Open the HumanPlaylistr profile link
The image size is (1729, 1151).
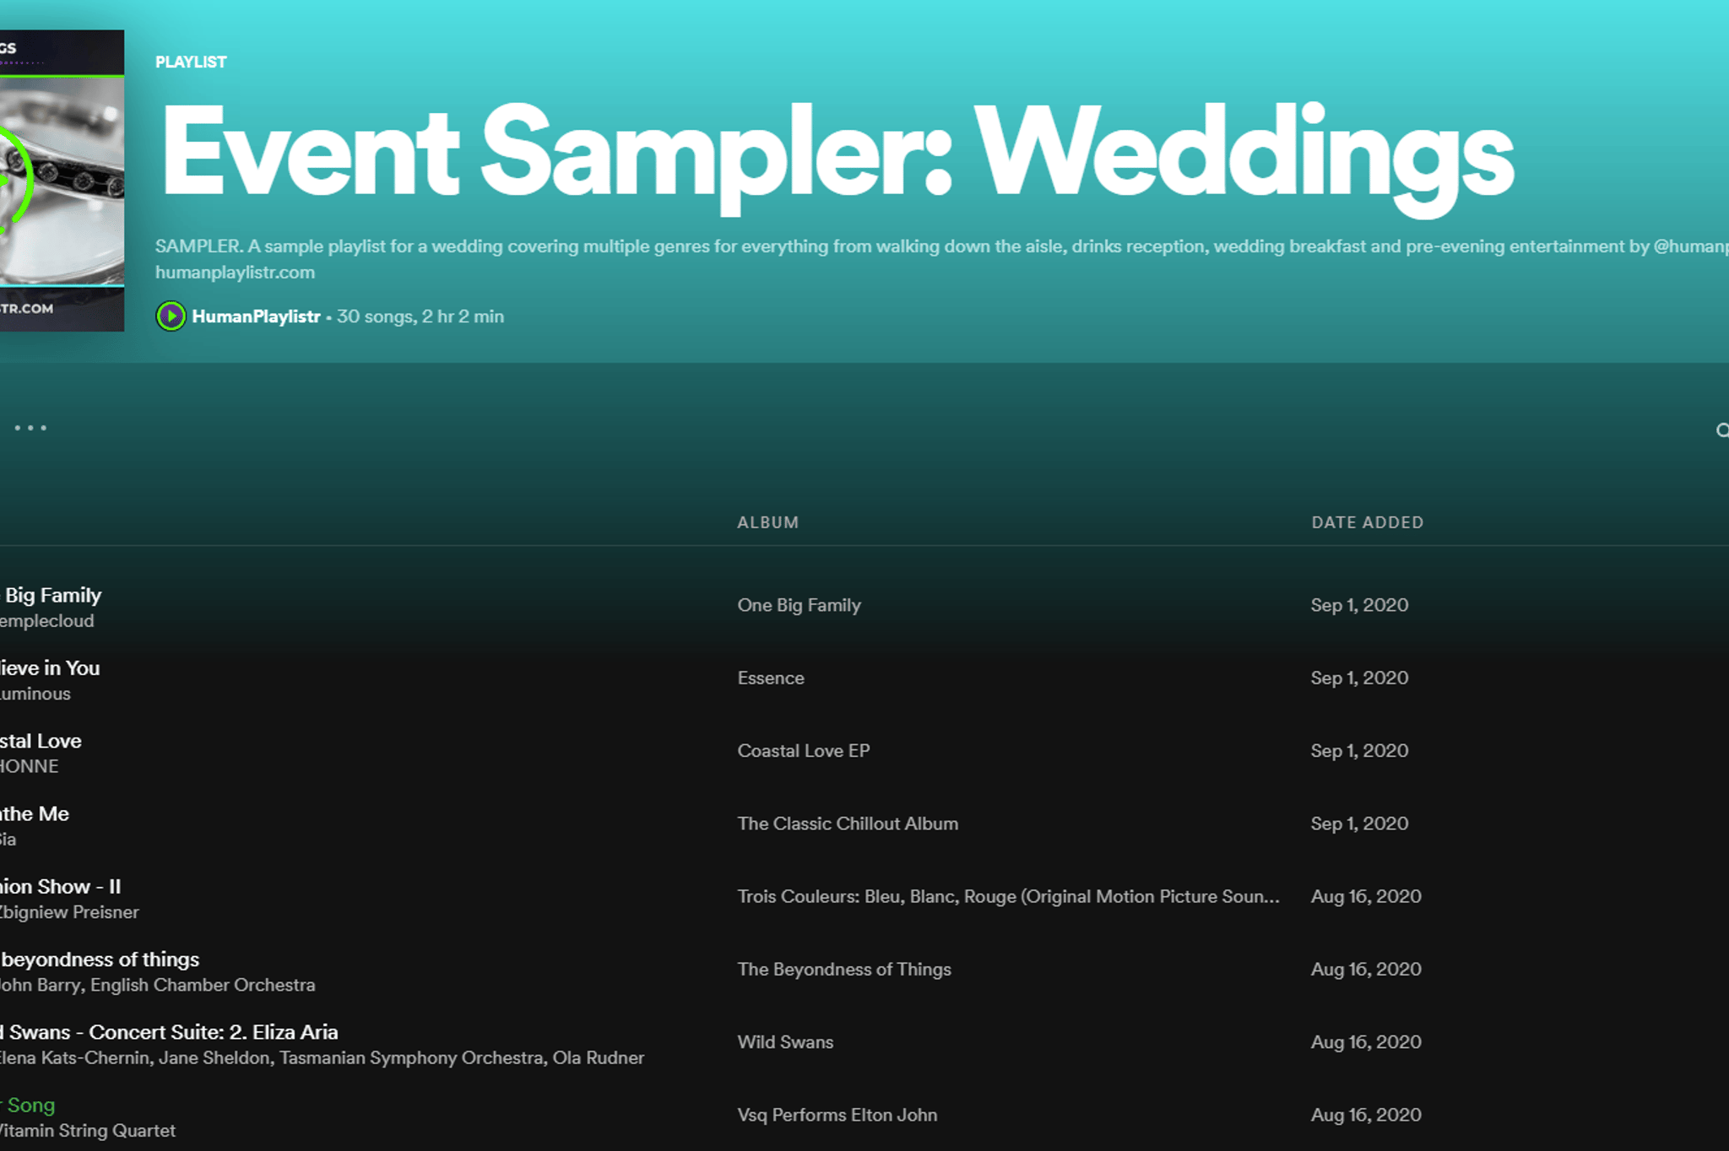click(x=256, y=316)
